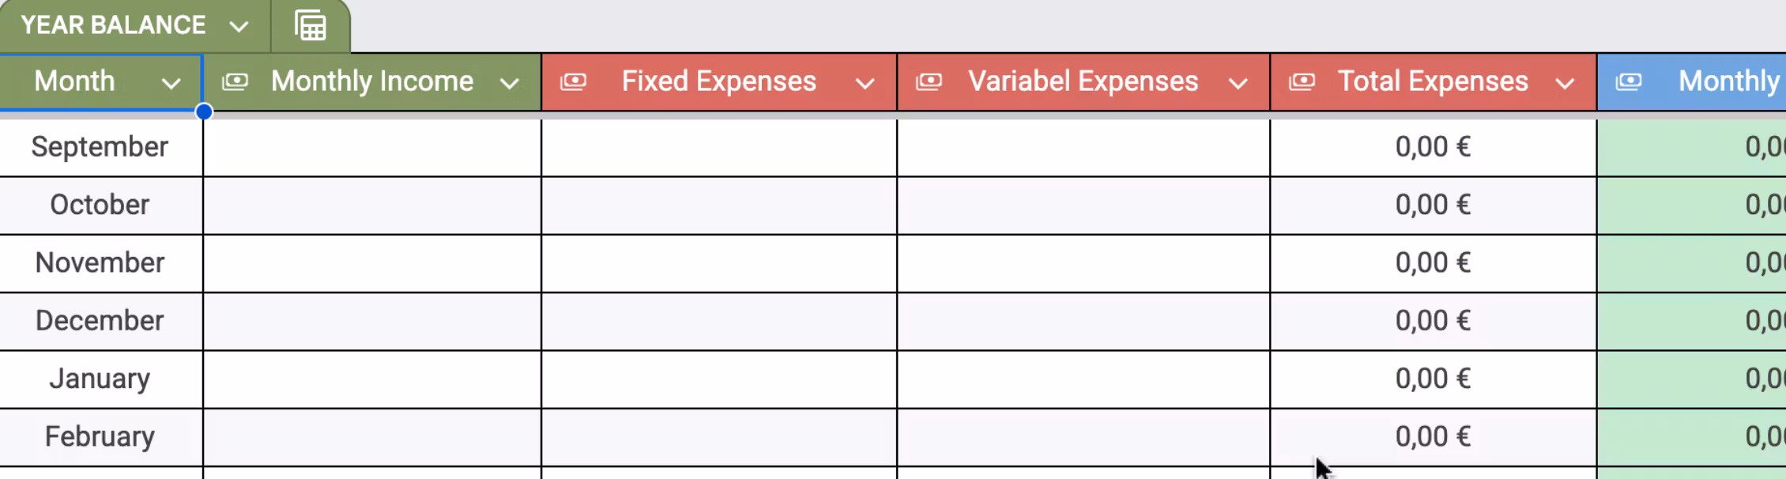
Task: Select the September row label
Action: pos(100,146)
